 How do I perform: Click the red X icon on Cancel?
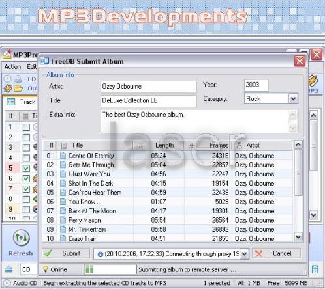tap(258, 253)
